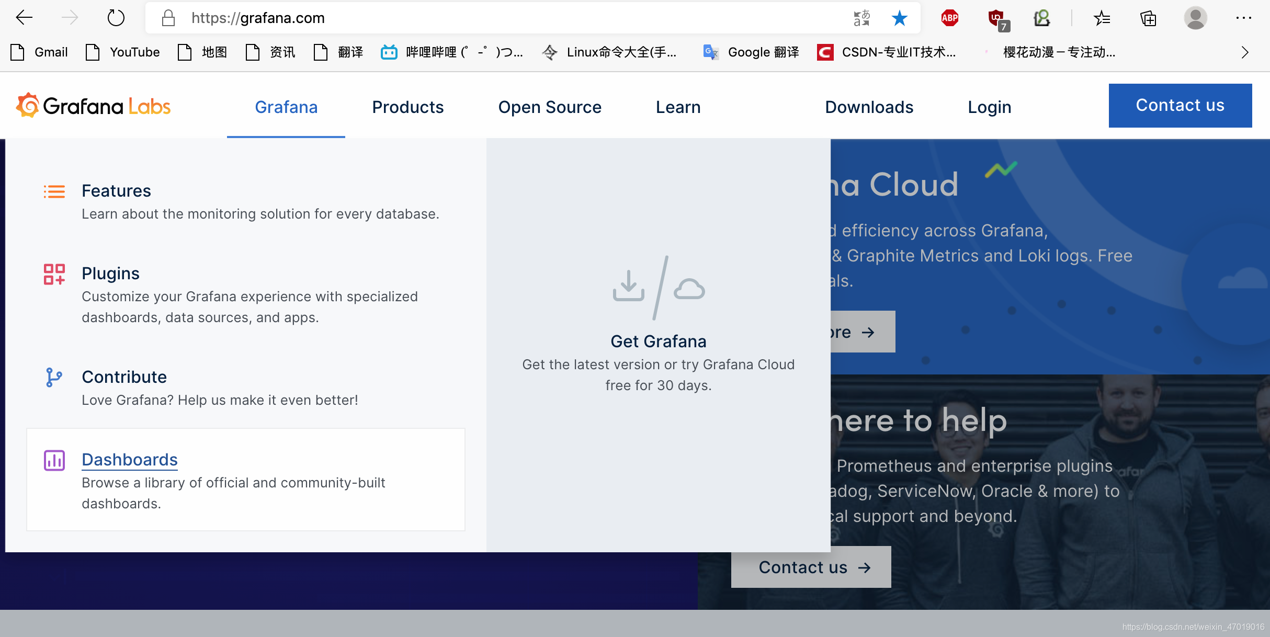Viewport: 1270px width, 637px height.
Task: Open the 翻译 bookmark
Action: point(338,52)
